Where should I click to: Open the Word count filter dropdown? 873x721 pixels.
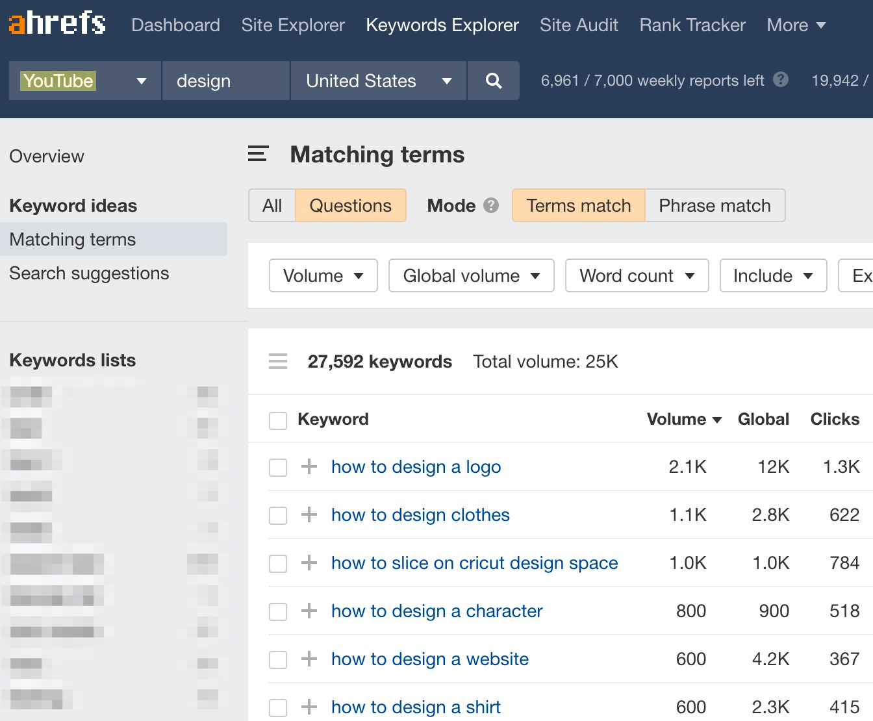pyautogui.click(x=637, y=275)
